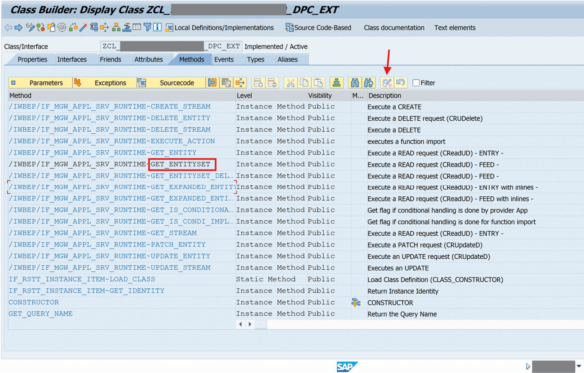The image size is (584, 373).
Task: Expand the page scroller right arrow below the list
Action: point(250,324)
